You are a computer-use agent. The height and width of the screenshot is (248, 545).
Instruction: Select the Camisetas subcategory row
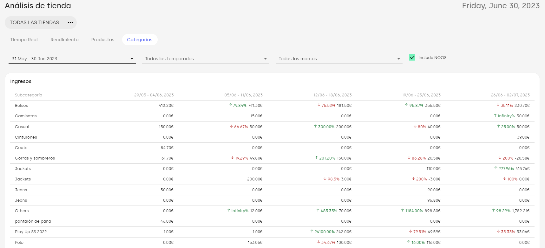[272, 116]
